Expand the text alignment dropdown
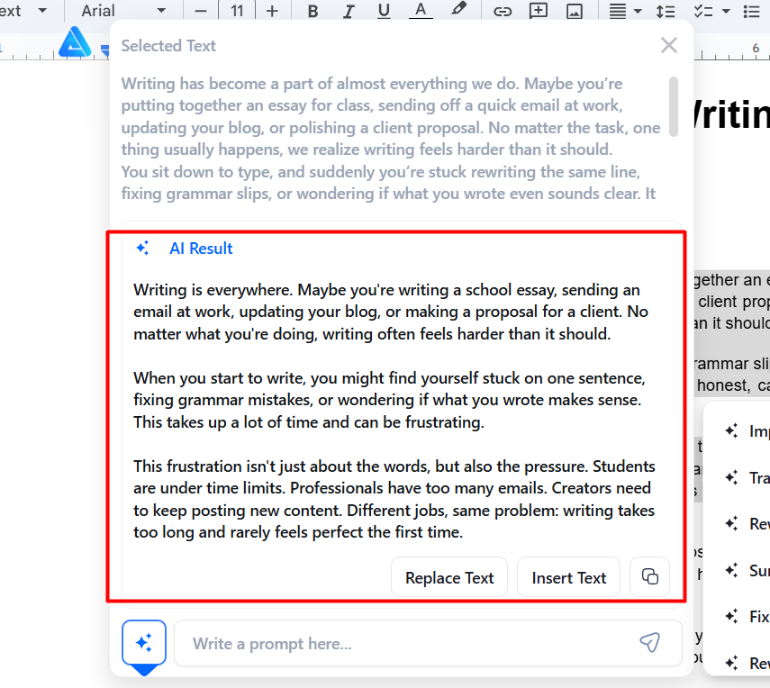Screen dimensions: 770x688 pyautogui.click(x=639, y=11)
